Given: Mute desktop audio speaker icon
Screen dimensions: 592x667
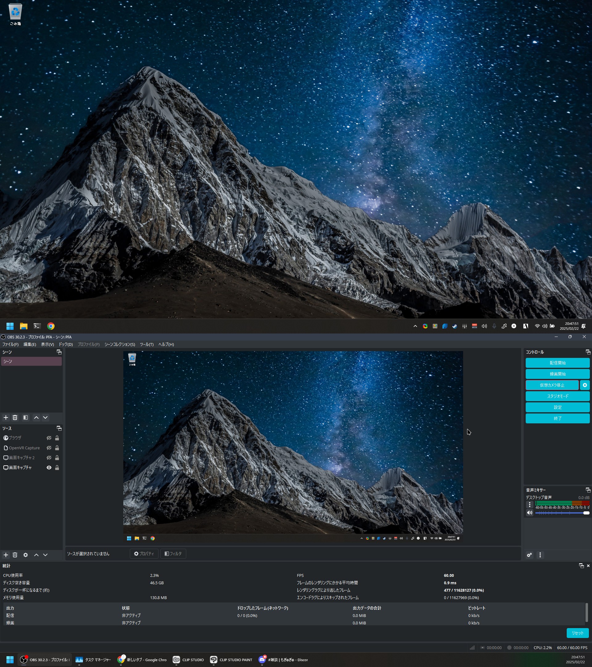Looking at the screenshot, I should [529, 513].
